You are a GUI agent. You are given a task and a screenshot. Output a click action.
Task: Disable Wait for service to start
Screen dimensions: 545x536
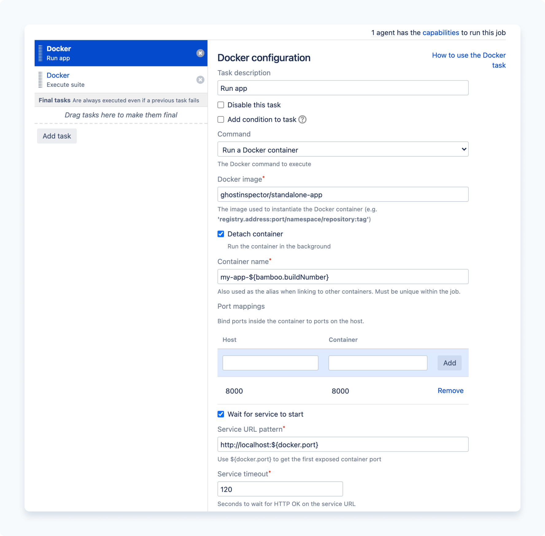pyautogui.click(x=221, y=414)
